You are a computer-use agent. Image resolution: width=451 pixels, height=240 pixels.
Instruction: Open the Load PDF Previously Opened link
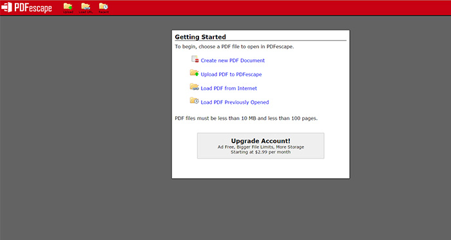click(235, 103)
